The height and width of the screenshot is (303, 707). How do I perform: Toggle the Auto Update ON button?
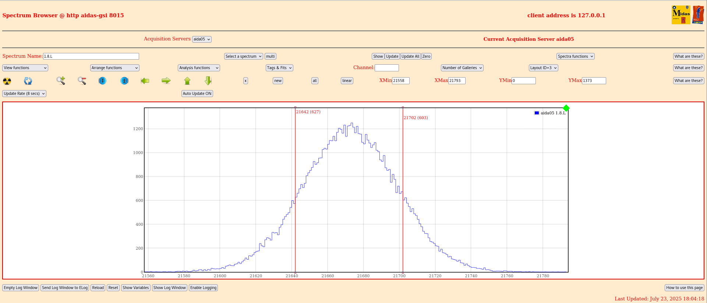click(x=197, y=93)
